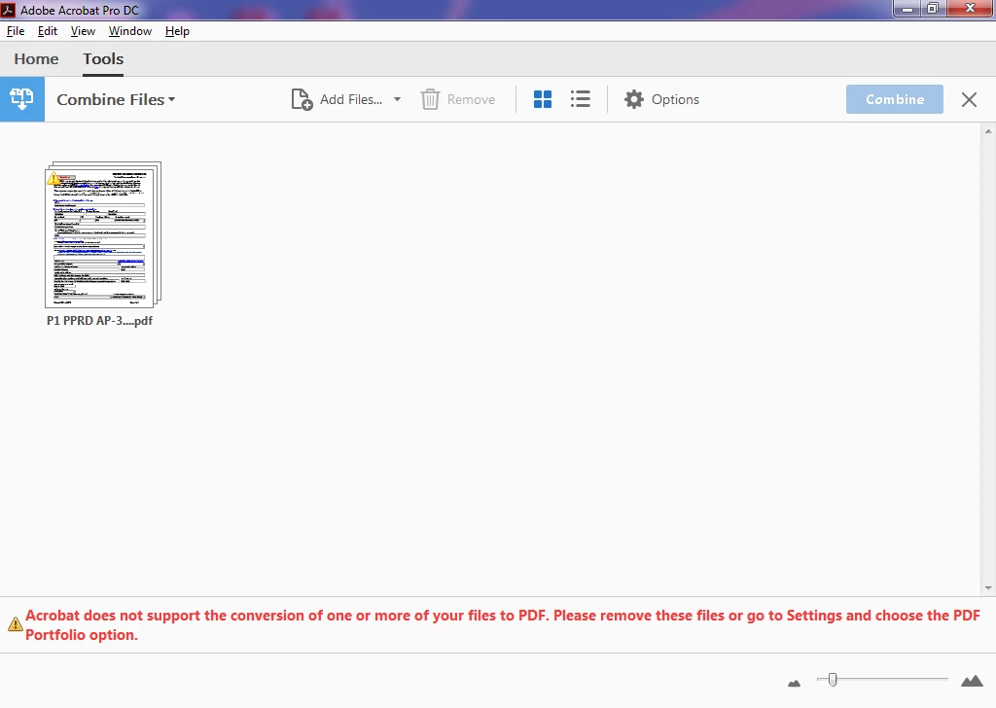996x708 pixels.
Task: Open the Options gear settings
Action: pyautogui.click(x=661, y=100)
